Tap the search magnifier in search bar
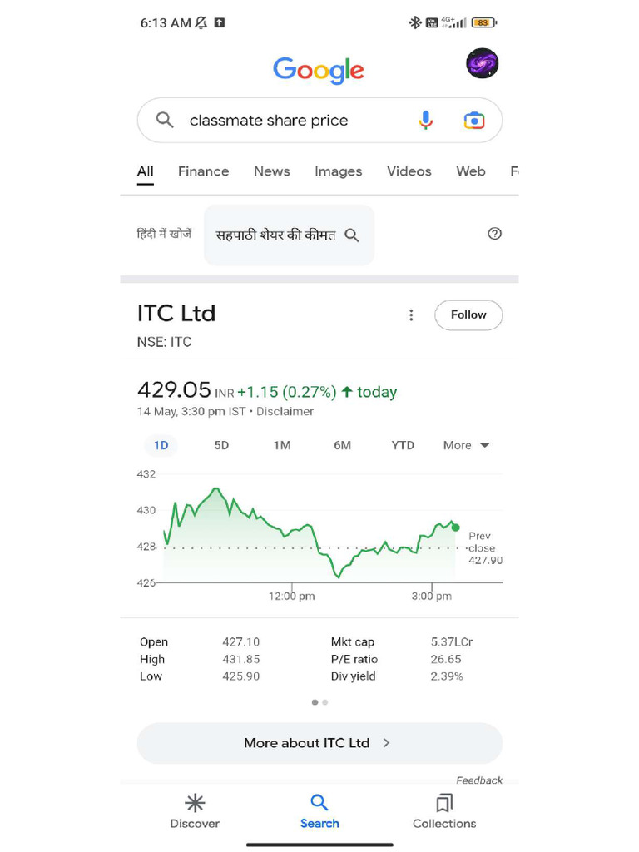 click(x=166, y=121)
